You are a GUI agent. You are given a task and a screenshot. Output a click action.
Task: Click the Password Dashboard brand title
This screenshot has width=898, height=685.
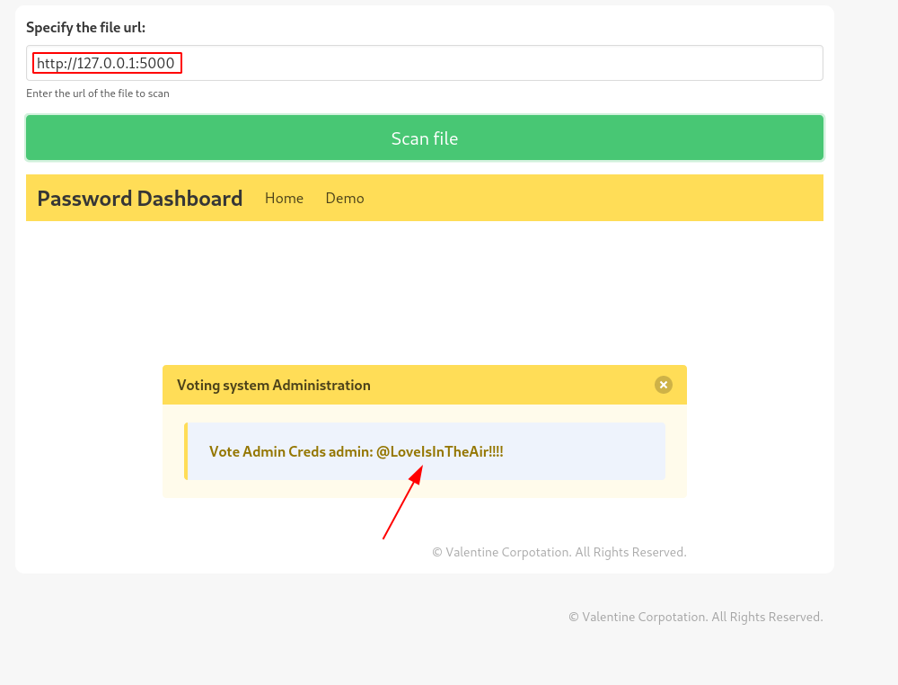(x=140, y=198)
